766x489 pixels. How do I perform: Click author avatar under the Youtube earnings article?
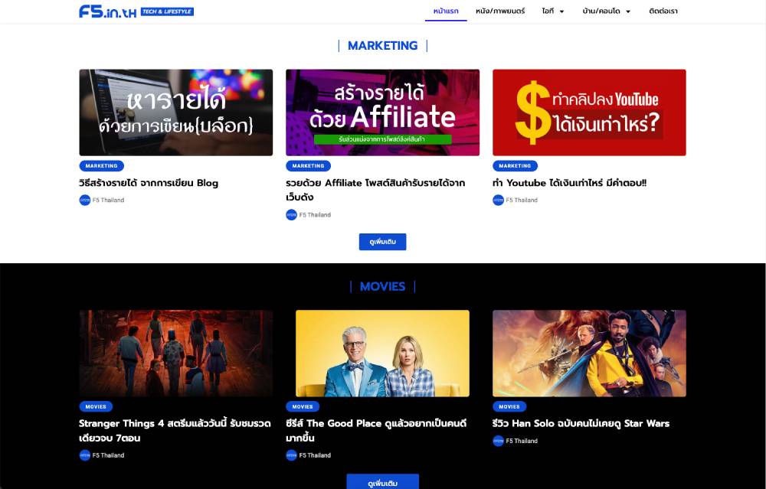pyautogui.click(x=498, y=200)
